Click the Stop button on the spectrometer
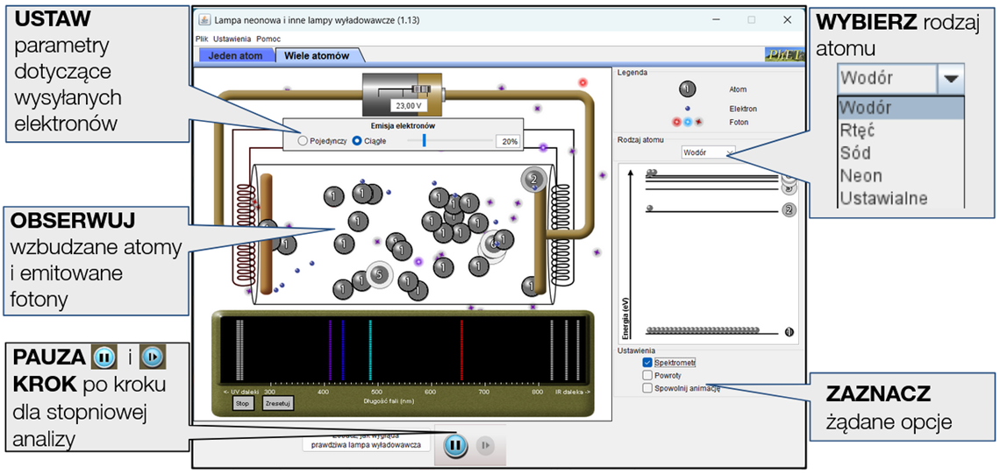This screenshot has width=1000, height=474. pos(242,404)
